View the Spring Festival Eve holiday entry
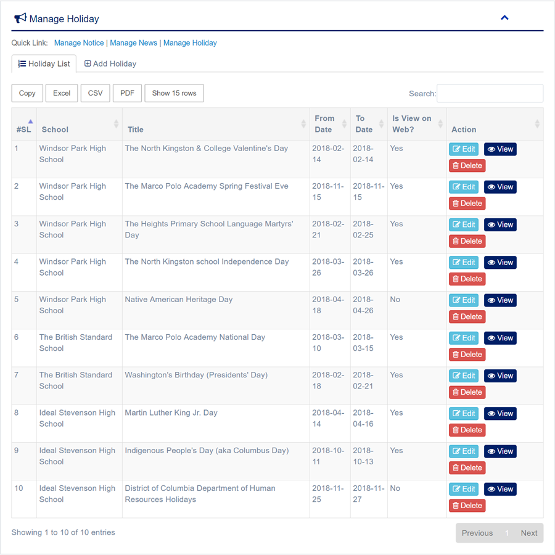555x555 pixels. [x=499, y=187]
